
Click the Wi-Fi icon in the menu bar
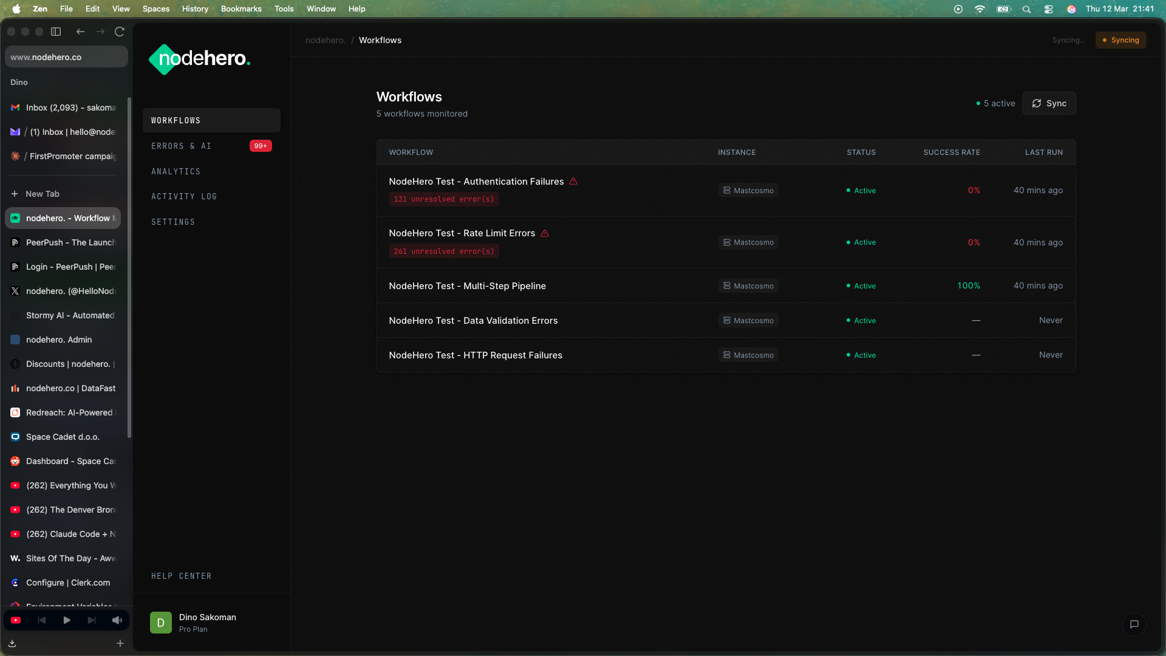pyautogui.click(x=980, y=9)
